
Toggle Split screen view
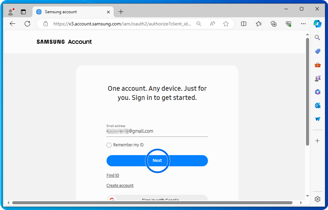(x=243, y=24)
